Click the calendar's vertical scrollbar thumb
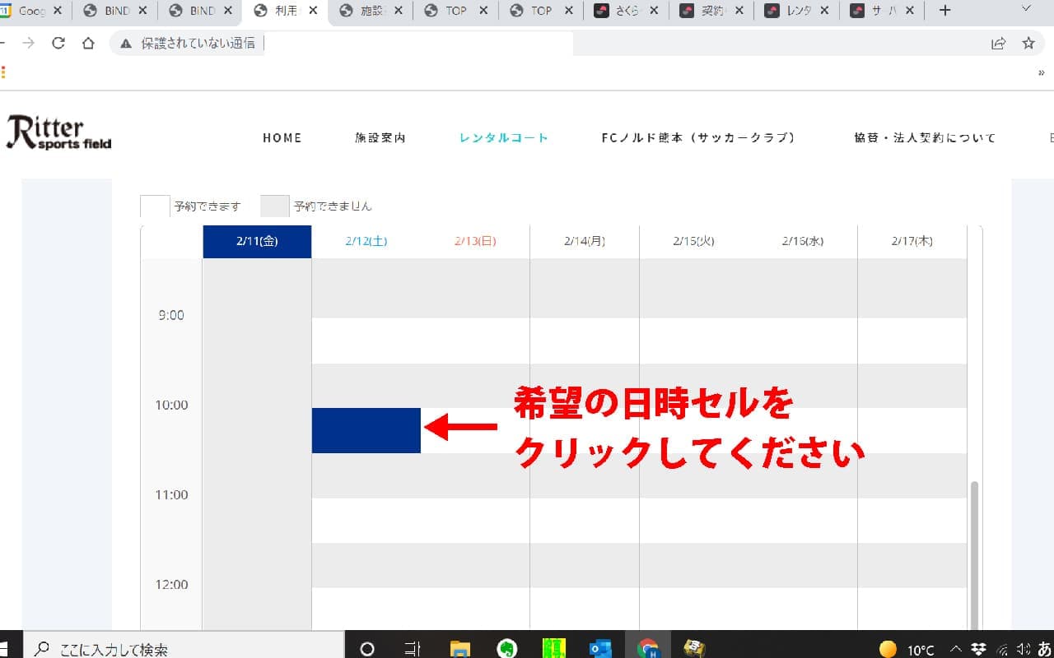 point(976,551)
